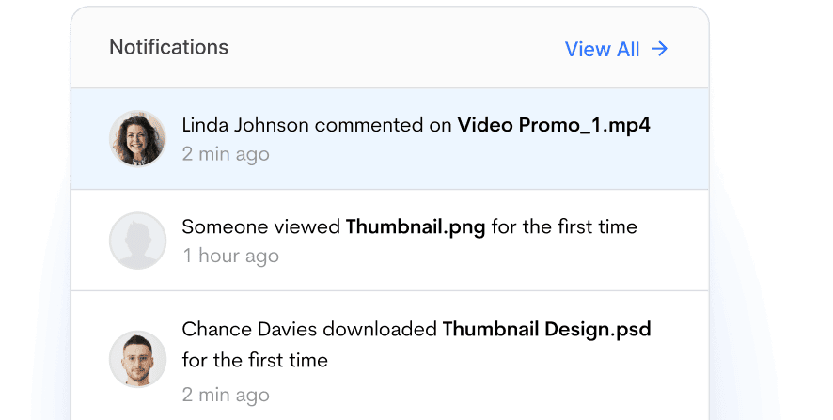
Task: Click Chance Davies' profile photo
Action: 137,358
